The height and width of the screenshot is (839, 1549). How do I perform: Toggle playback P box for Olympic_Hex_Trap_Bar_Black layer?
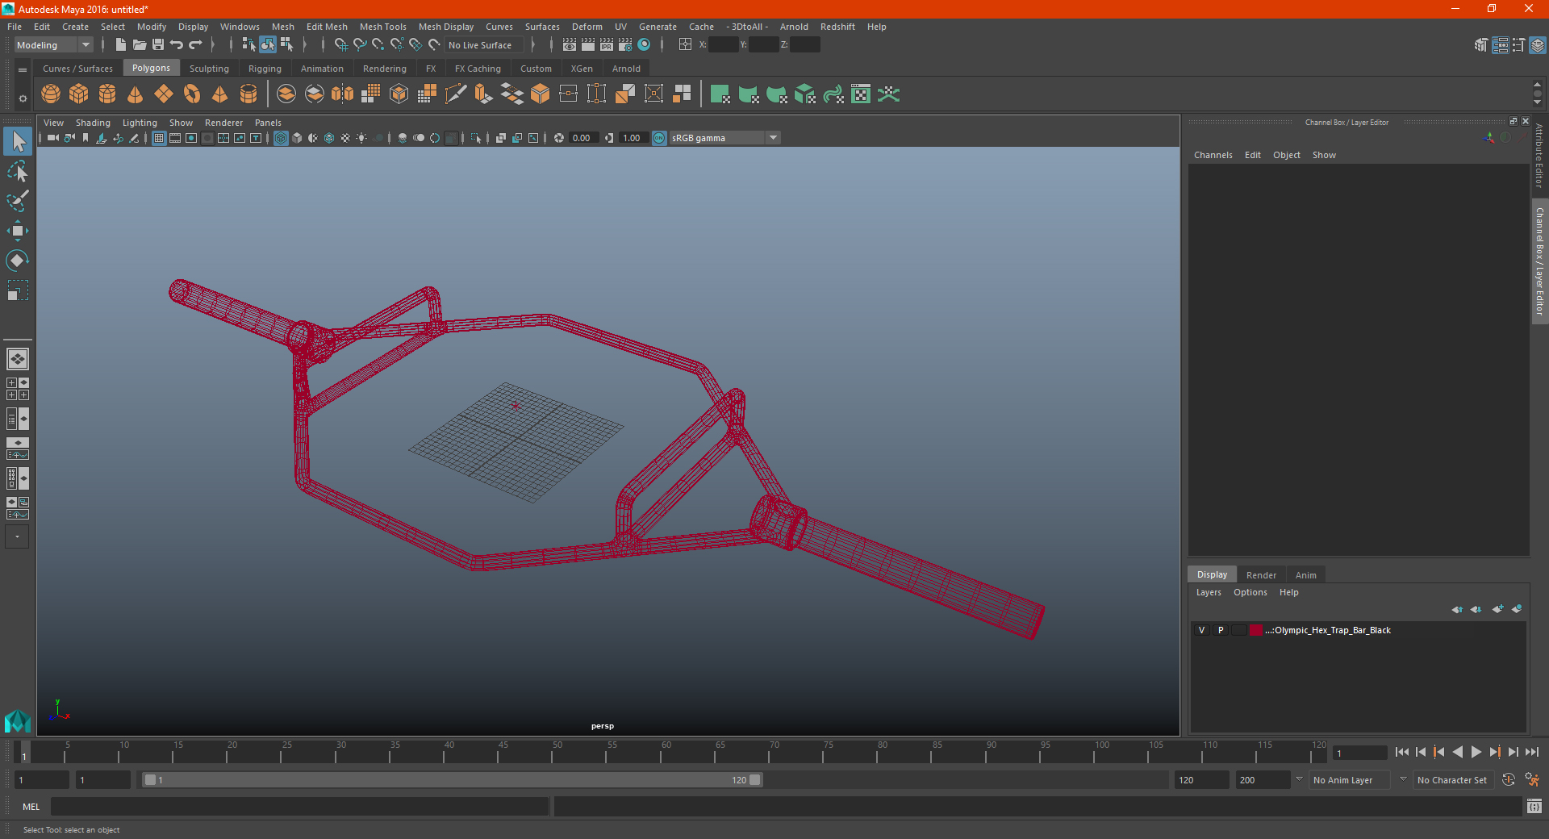1221,630
